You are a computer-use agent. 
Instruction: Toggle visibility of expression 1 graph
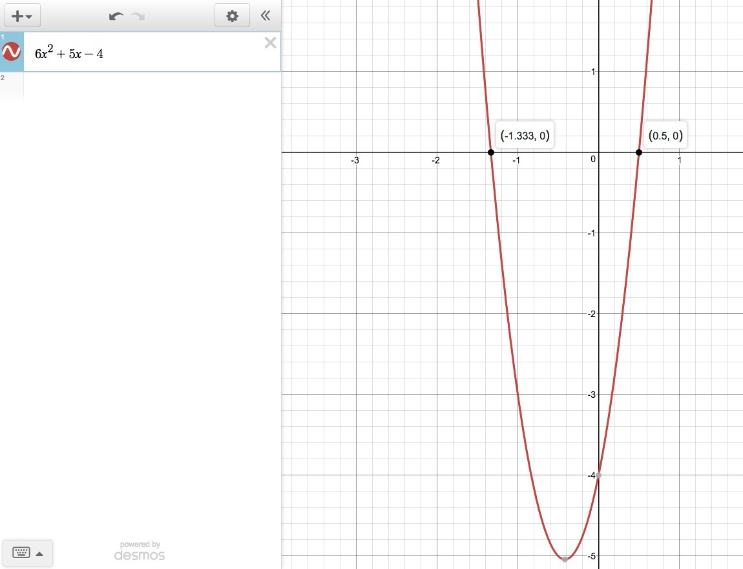pyautogui.click(x=12, y=51)
